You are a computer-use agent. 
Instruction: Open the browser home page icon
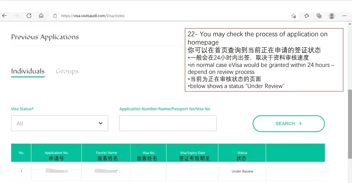tap(41, 16)
